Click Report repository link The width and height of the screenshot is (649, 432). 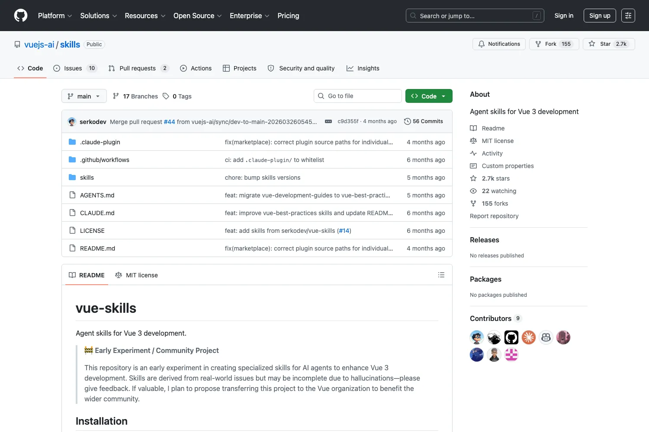tap(494, 216)
